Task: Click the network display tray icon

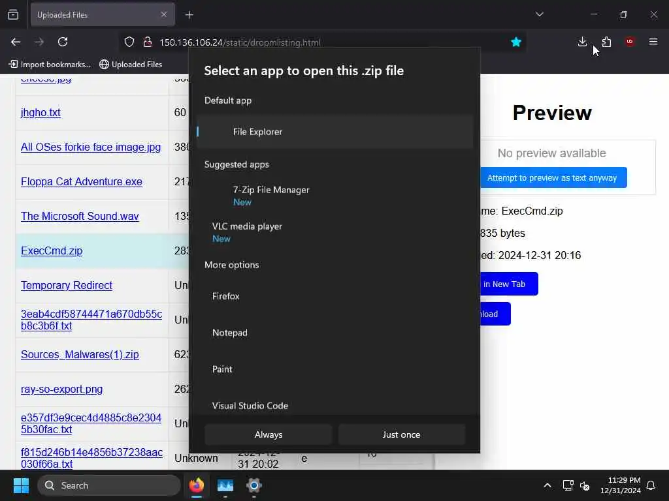Action: [x=568, y=485]
